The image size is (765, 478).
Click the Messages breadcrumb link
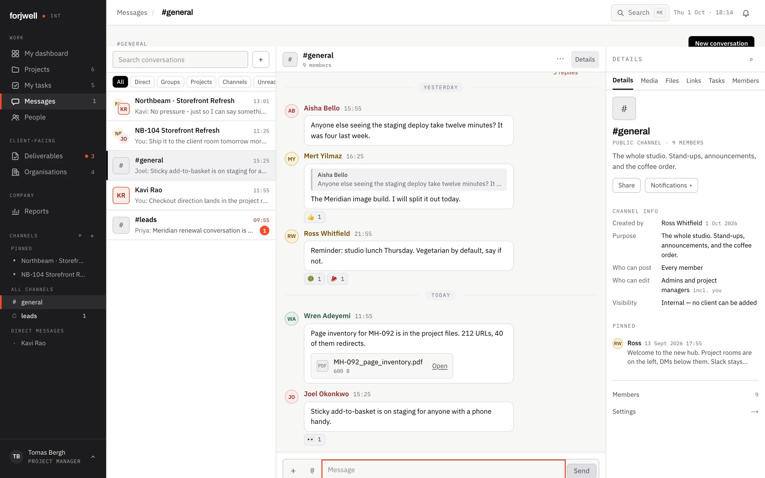[132, 12]
